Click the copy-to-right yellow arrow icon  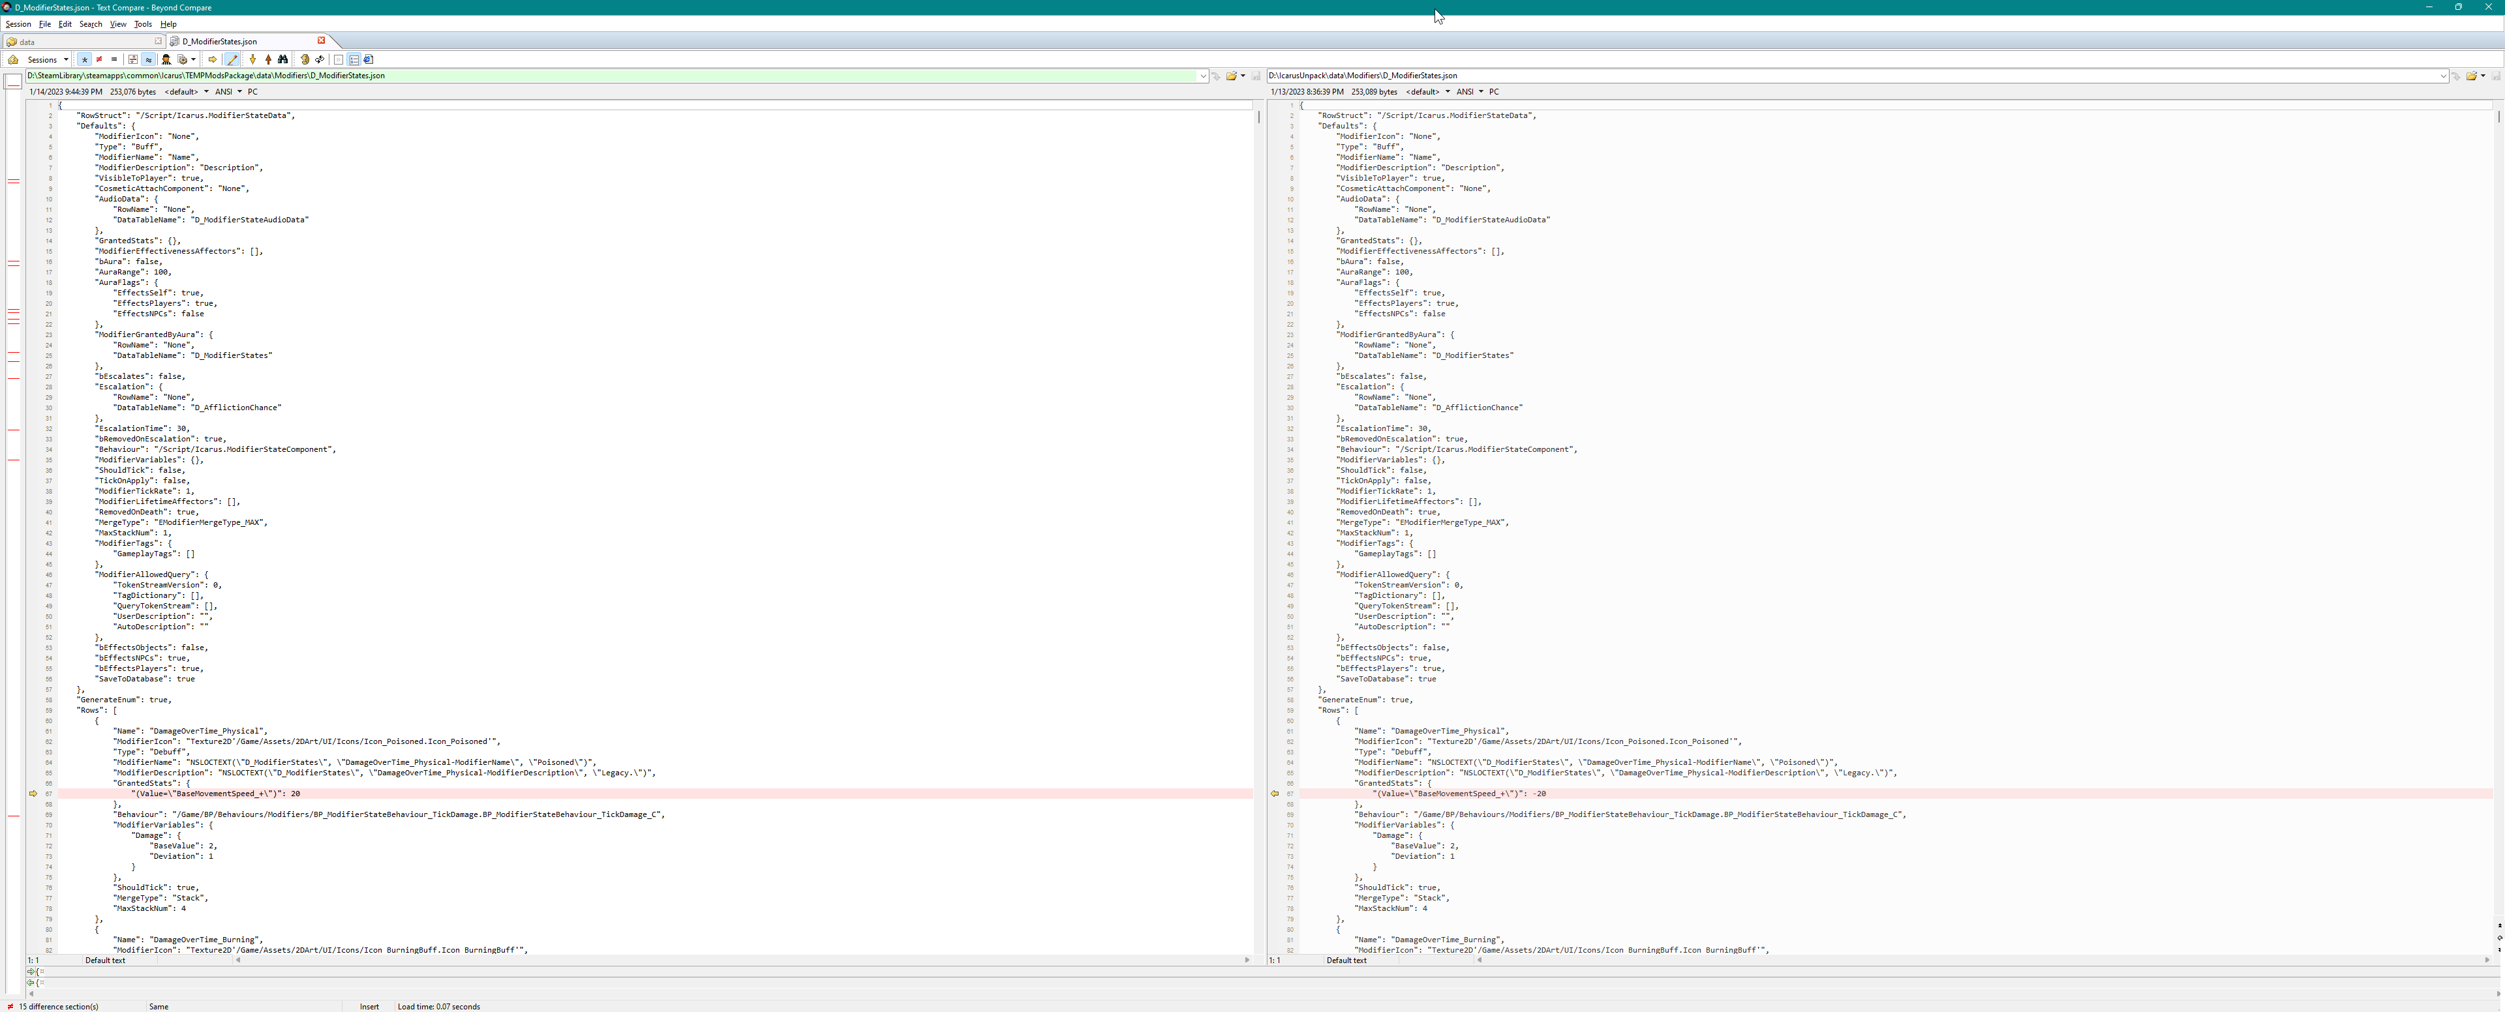click(x=213, y=59)
